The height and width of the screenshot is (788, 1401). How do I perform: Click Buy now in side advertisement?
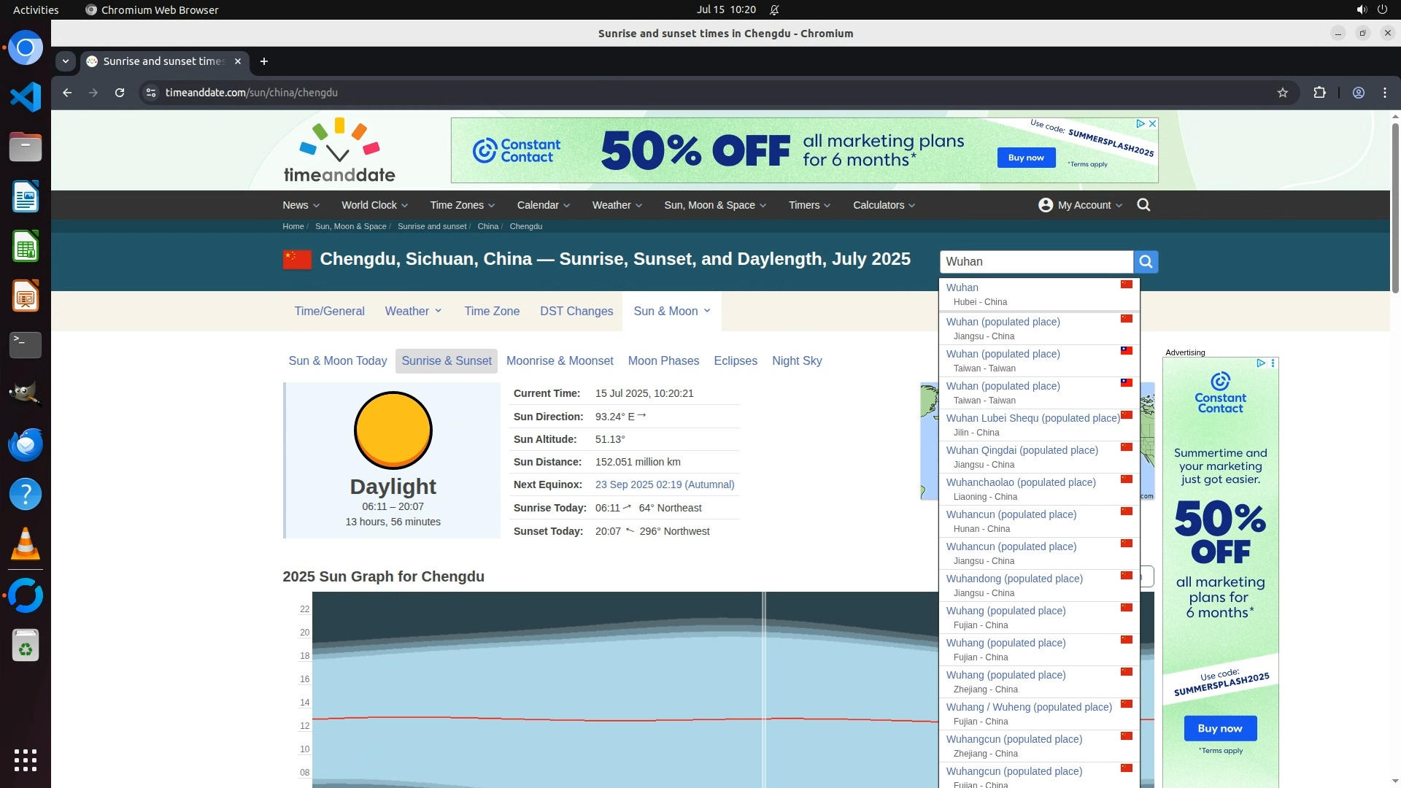click(x=1219, y=728)
